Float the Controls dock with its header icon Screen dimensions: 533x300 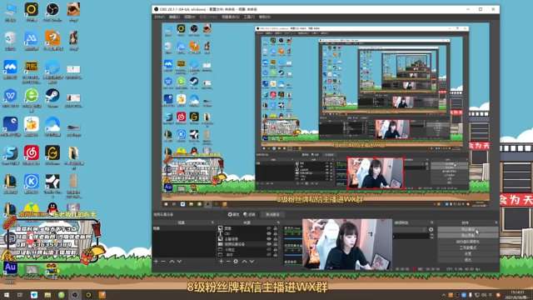(496, 222)
